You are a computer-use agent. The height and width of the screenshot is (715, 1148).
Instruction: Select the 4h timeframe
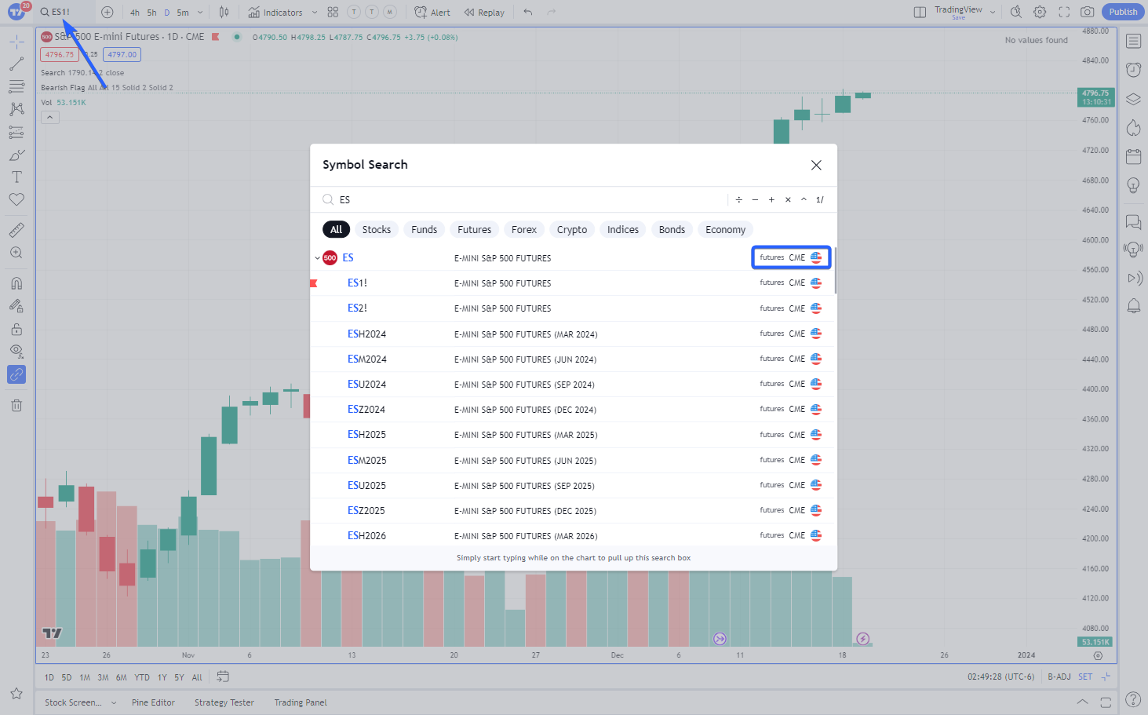point(135,13)
